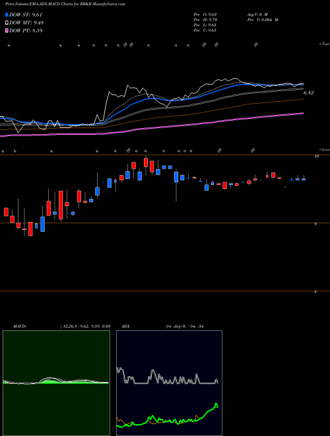This screenshot has height=436, width=330.
Task: Click the MACD (12,26,9) parameter values
Action: point(85,326)
